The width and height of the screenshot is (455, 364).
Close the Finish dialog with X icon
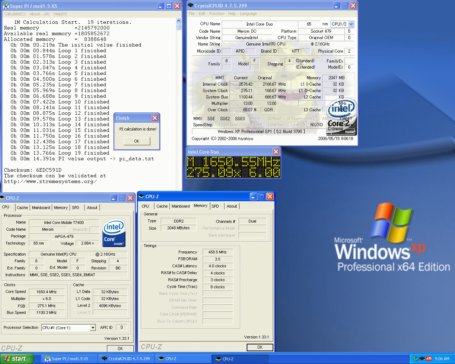[155, 118]
